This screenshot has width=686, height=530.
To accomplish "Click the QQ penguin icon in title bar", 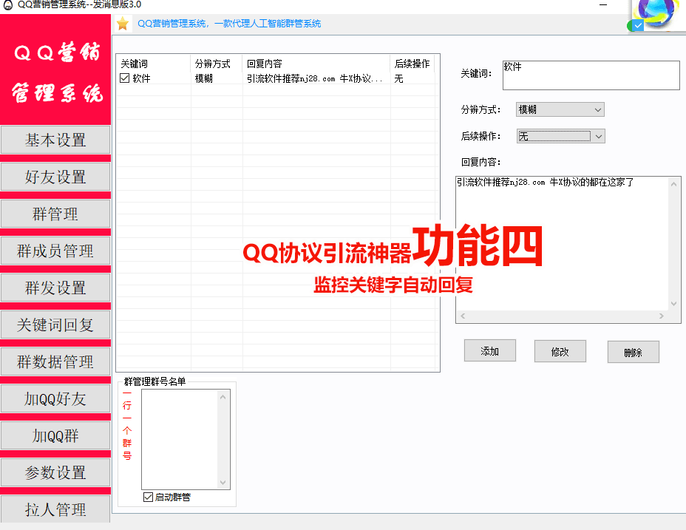I will (x=7, y=4).
